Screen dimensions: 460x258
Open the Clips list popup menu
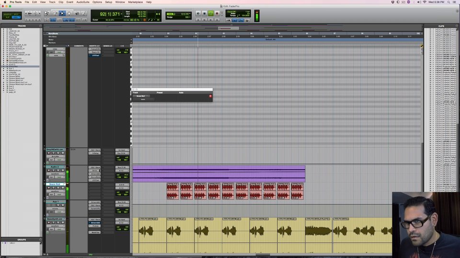(457, 26)
